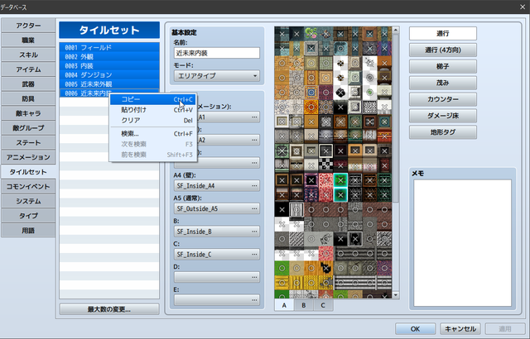
Task: Open the モード dropdown エリアタイプ
Action: (x=217, y=76)
